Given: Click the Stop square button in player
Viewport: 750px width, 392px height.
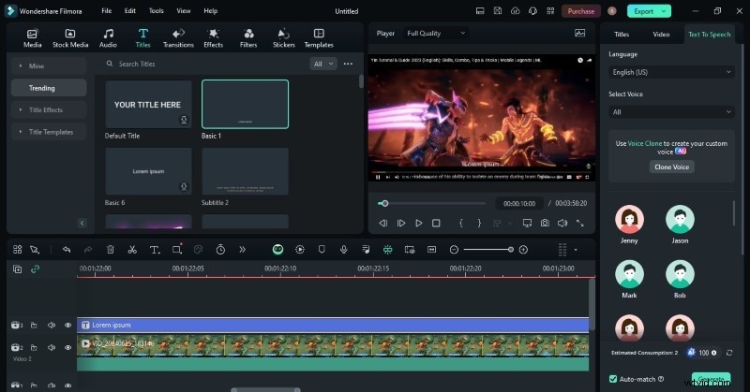Looking at the screenshot, I should tap(436, 223).
